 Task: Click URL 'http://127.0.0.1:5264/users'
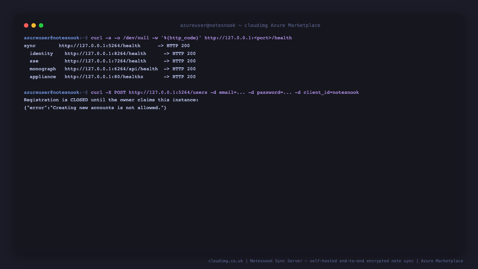coord(168,93)
